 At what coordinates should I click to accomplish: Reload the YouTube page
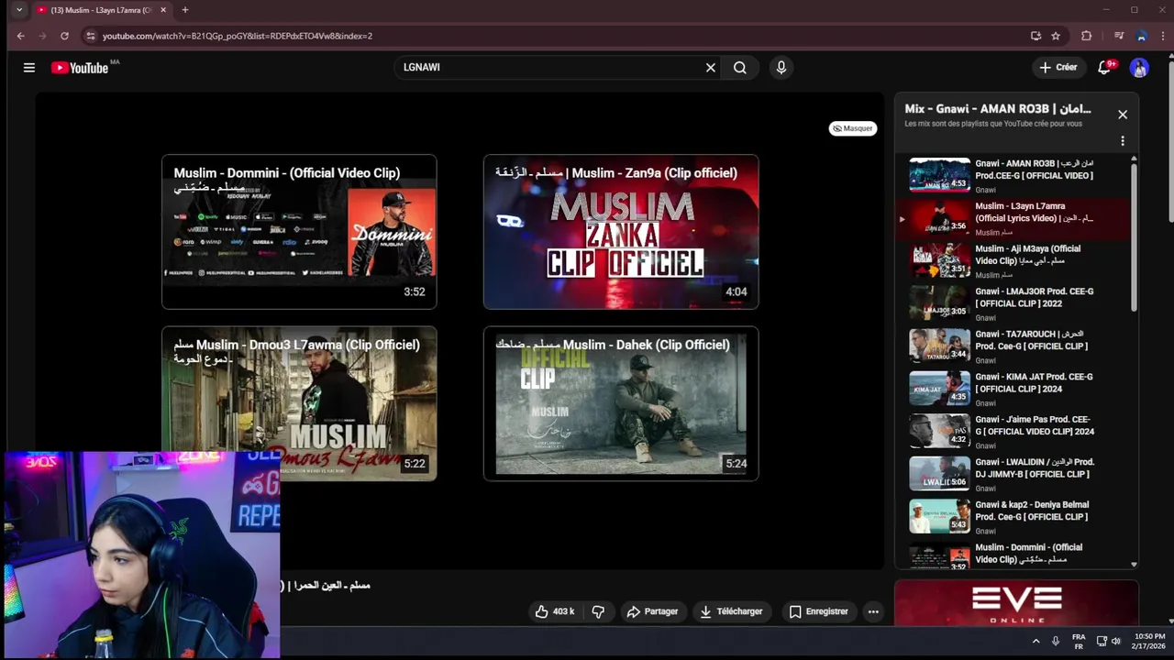tap(64, 36)
